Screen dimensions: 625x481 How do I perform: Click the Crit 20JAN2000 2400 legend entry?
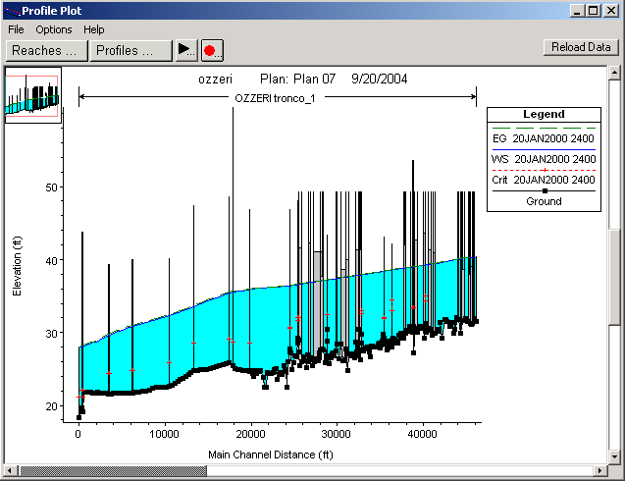pyautogui.click(x=544, y=180)
